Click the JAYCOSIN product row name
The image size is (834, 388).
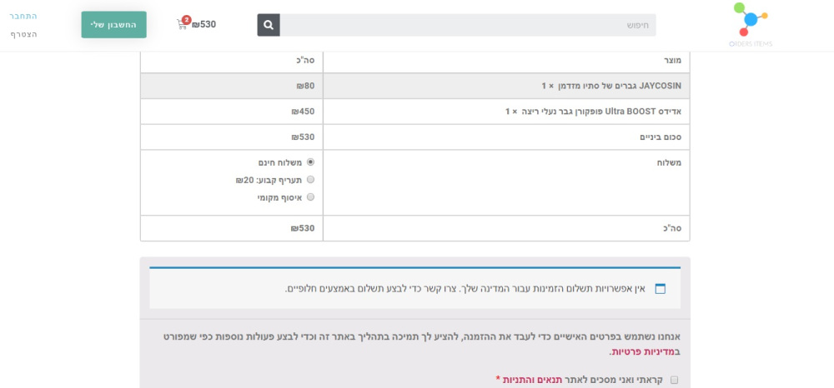[x=611, y=86]
